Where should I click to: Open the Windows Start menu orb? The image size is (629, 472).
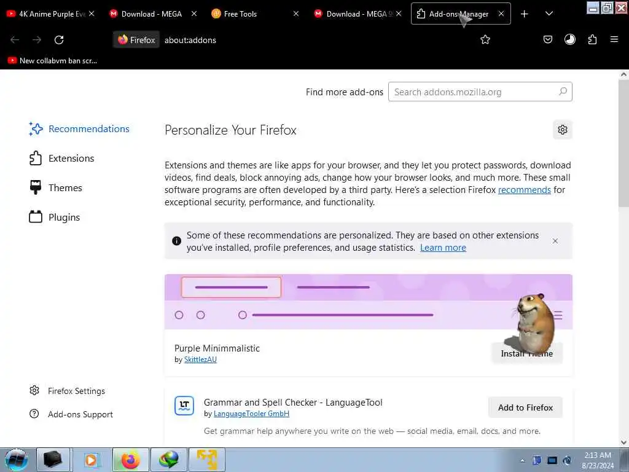(16, 460)
